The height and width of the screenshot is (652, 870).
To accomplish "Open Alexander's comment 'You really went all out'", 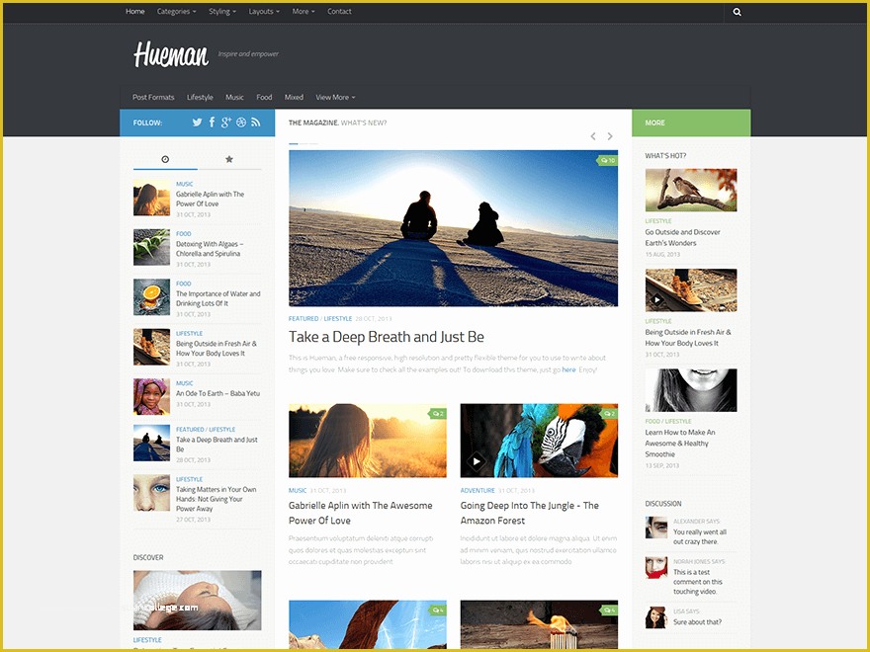I will (x=700, y=536).
